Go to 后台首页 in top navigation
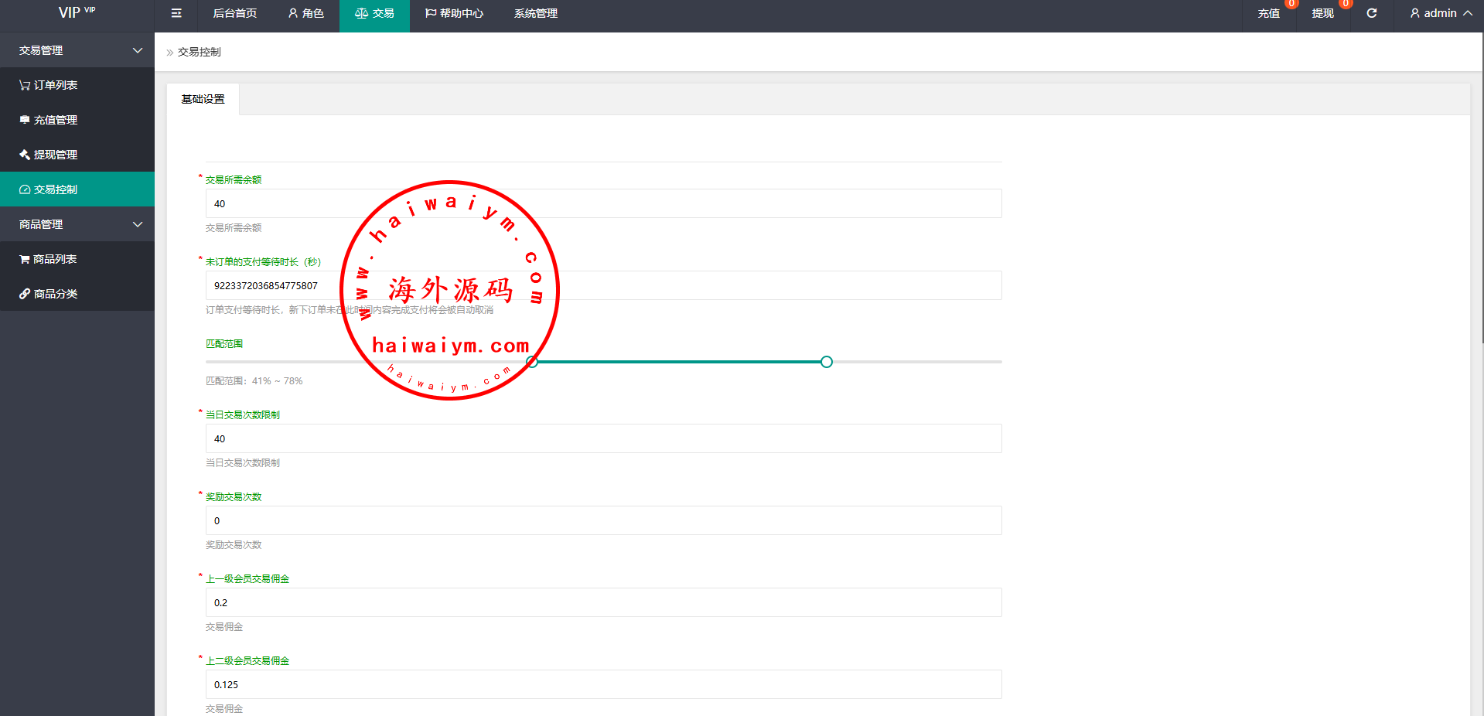This screenshot has width=1484, height=716. coord(235,13)
